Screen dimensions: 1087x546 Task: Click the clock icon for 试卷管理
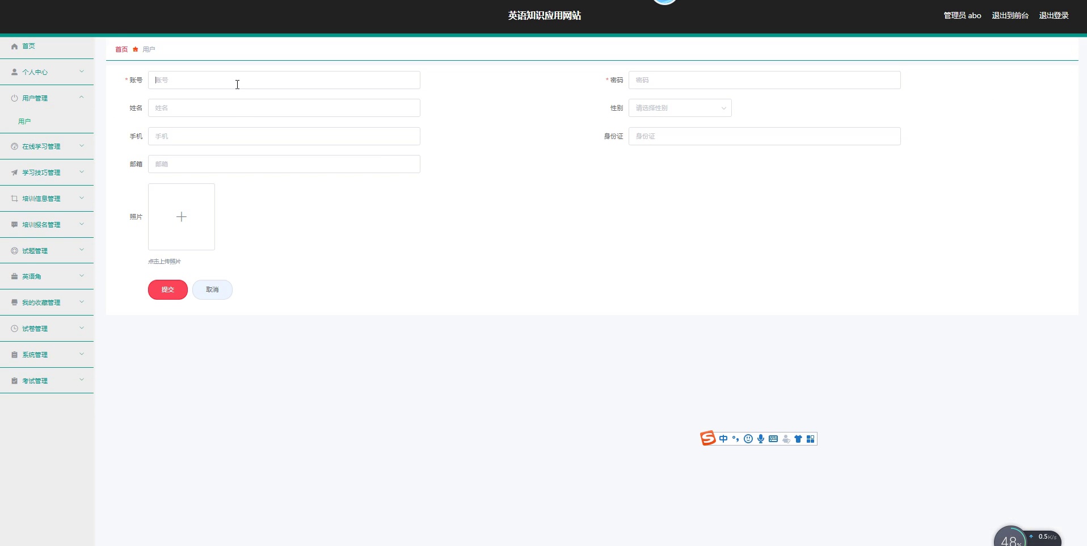pyautogui.click(x=15, y=329)
